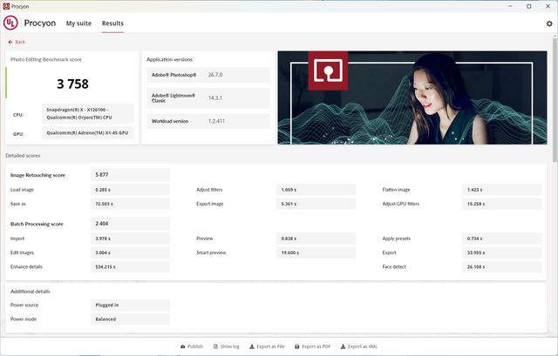Click the Snapdragon CPU name field
Screen dimensions: 558x356
(87, 114)
